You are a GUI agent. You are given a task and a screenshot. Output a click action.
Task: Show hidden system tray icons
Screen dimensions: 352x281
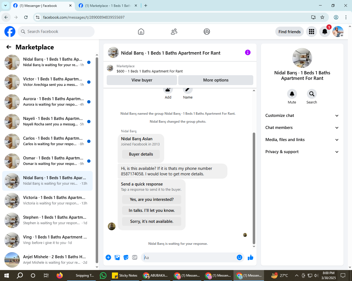point(296,276)
